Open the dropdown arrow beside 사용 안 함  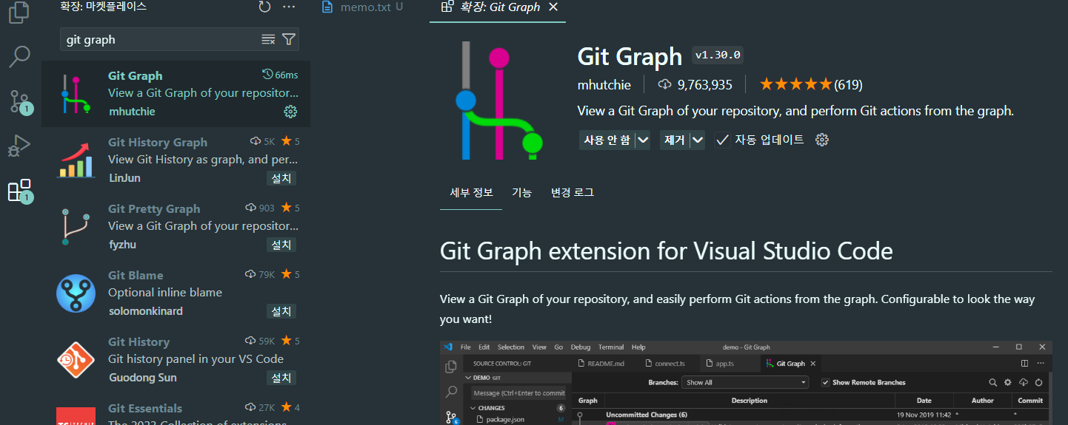[642, 140]
